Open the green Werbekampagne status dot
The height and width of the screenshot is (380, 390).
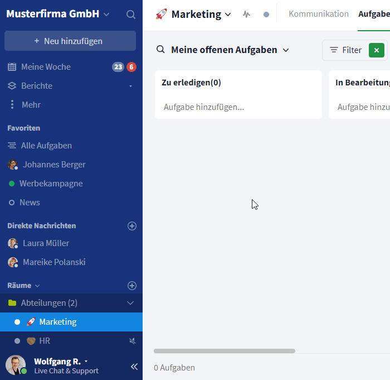12,184
